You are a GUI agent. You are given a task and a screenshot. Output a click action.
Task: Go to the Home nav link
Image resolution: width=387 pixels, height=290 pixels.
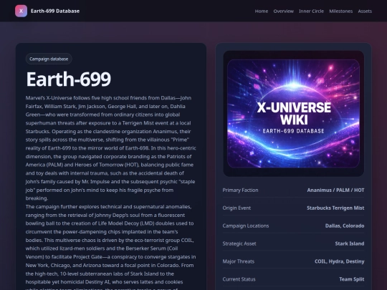[x=262, y=11]
